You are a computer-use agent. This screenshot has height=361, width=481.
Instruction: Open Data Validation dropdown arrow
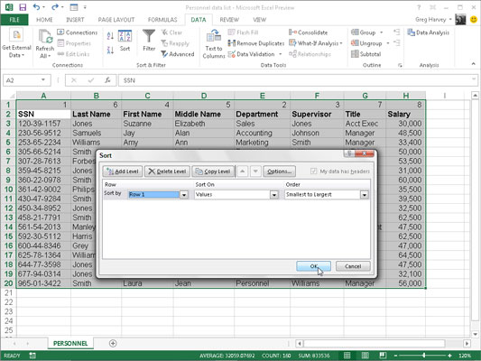click(x=281, y=54)
